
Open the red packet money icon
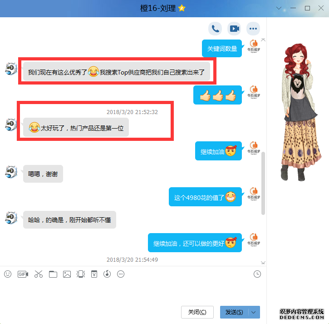(x=94, y=274)
